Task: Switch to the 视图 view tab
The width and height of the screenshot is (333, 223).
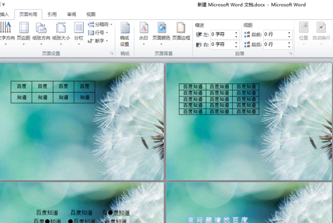Action: (x=91, y=14)
